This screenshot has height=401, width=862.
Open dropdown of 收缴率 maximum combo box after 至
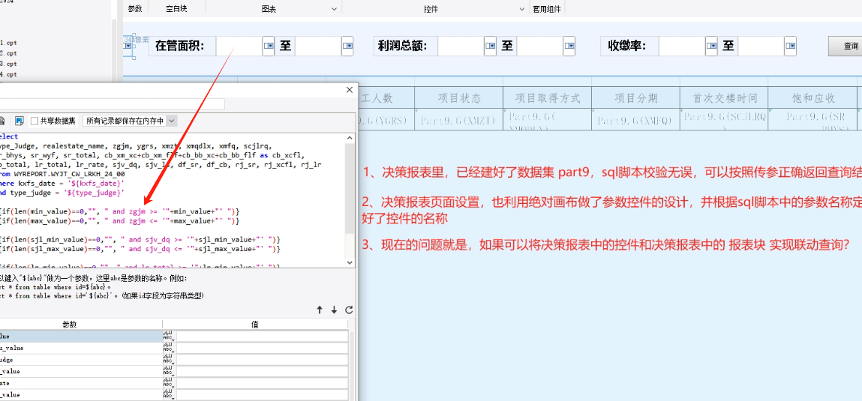point(791,46)
